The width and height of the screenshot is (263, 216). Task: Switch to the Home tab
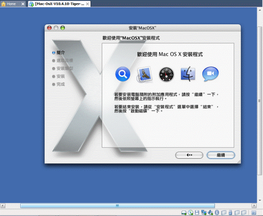point(11,4)
